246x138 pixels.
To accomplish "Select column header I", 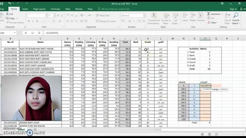I will pos(125,38).
